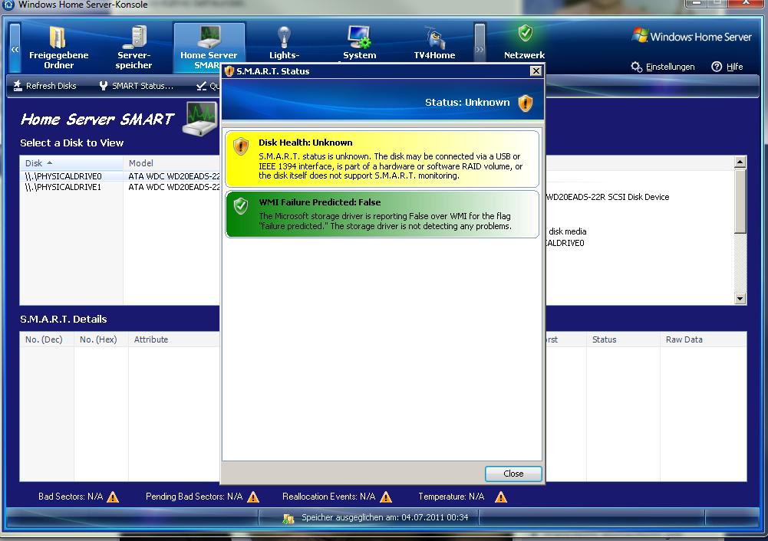The image size is (768, 541).
Task: Click the Attribute column header
Action: (x=174, y=339)
